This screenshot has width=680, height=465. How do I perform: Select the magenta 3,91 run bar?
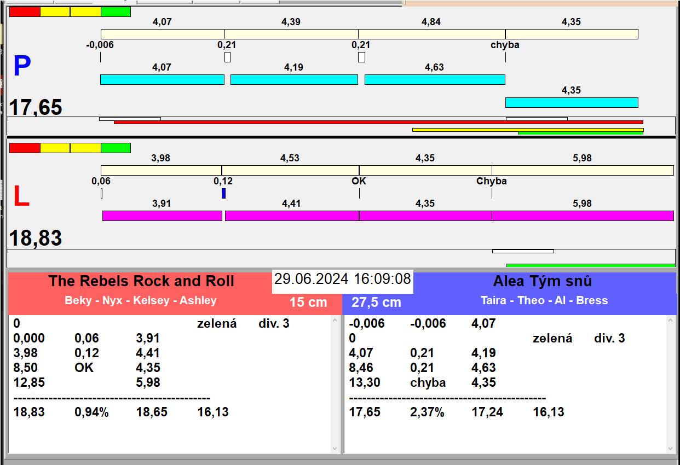pyautogui.click(x=162, y=216)
